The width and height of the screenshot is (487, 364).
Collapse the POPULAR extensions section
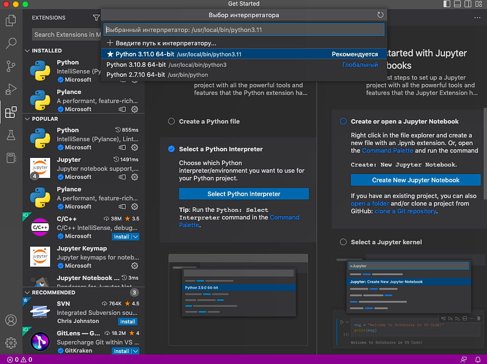[x=27, y=119]
